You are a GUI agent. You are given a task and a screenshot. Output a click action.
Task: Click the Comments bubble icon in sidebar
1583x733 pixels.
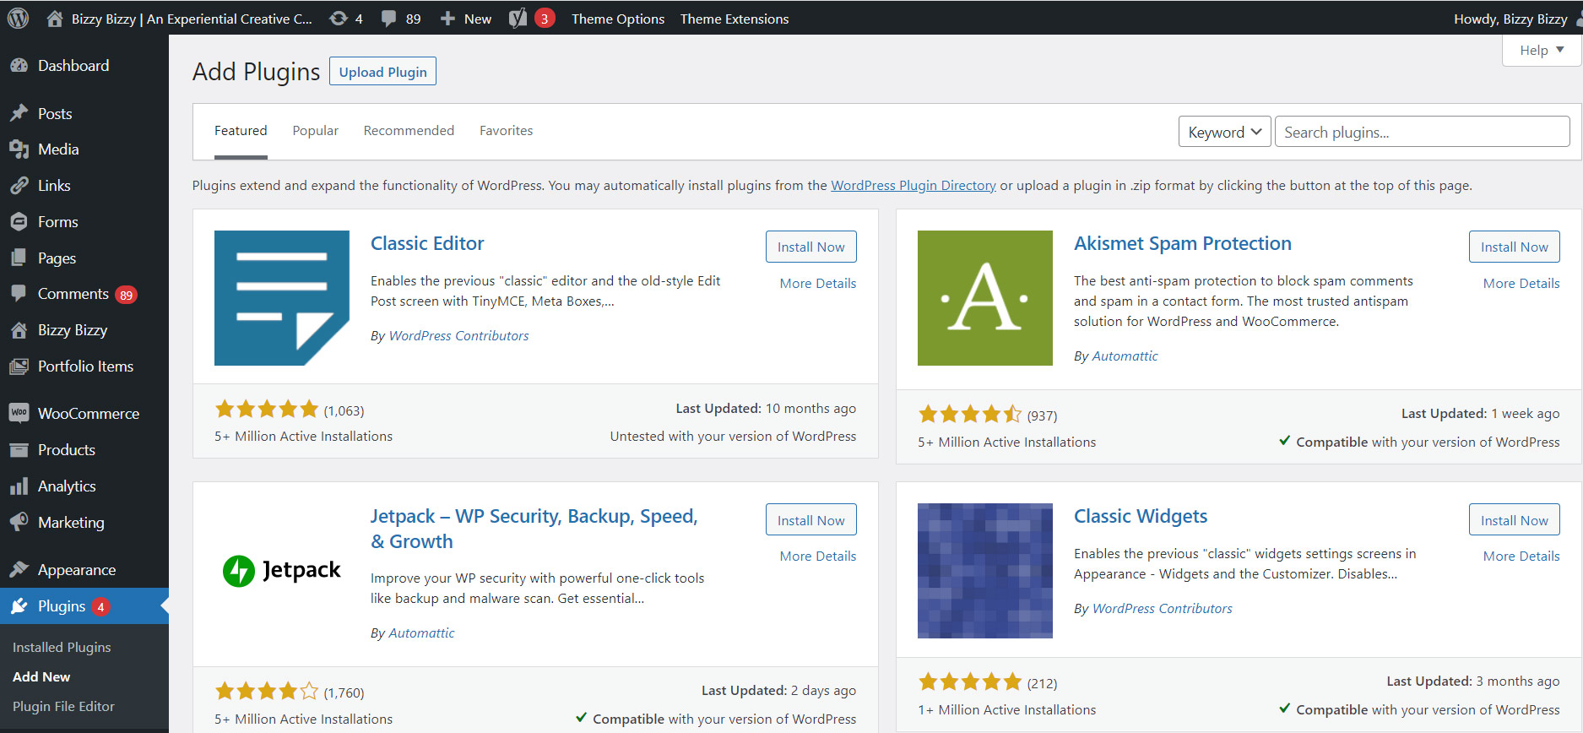point(19,294)
